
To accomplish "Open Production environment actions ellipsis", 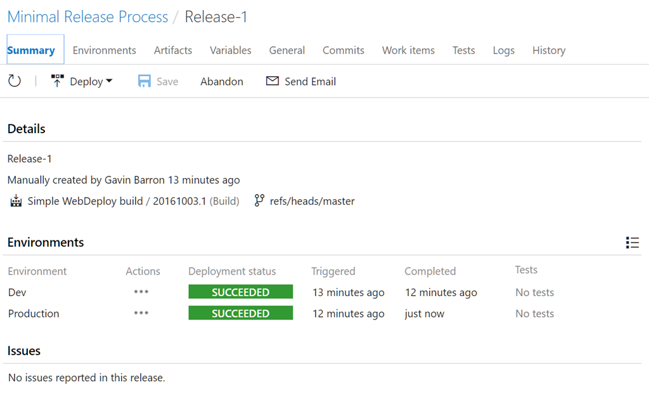I will coord(141,313).
